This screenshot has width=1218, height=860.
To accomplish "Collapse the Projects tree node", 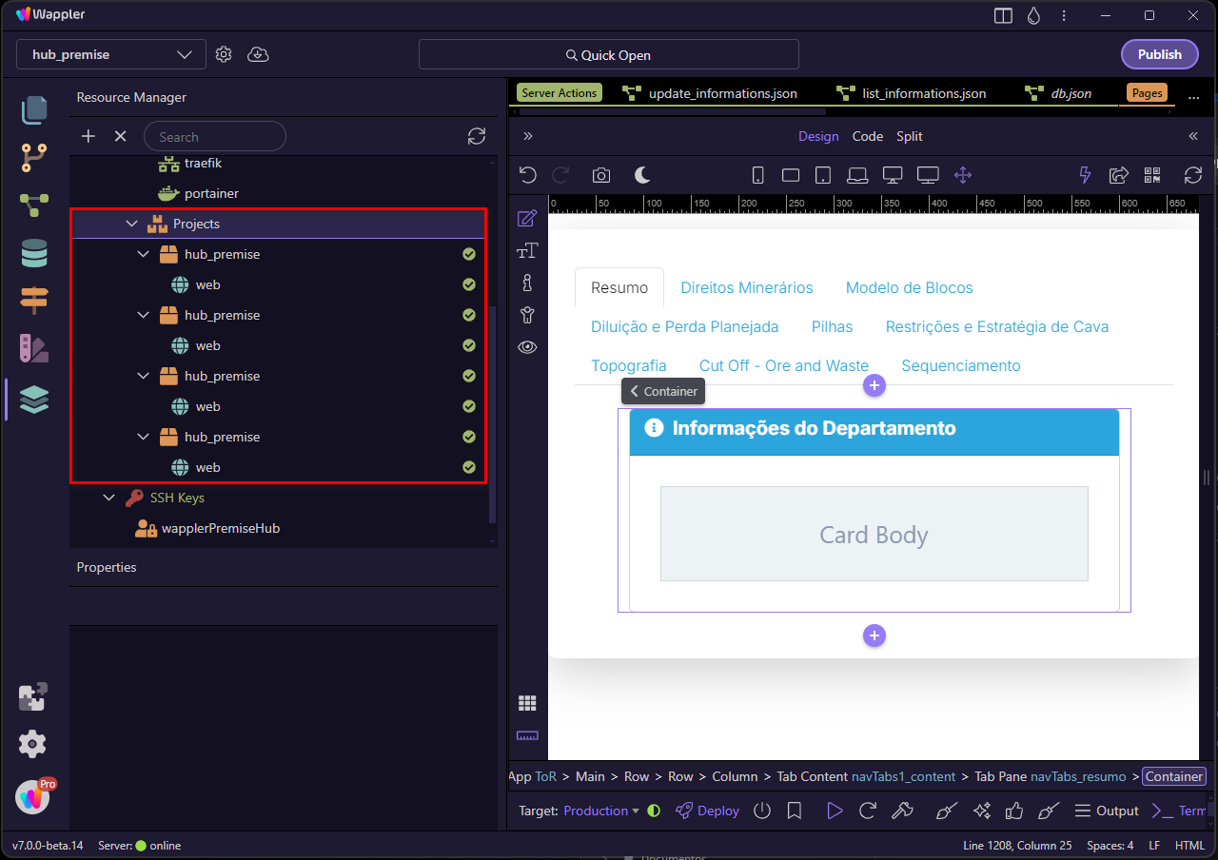I will pyautogui.click(x=132, y=224).
